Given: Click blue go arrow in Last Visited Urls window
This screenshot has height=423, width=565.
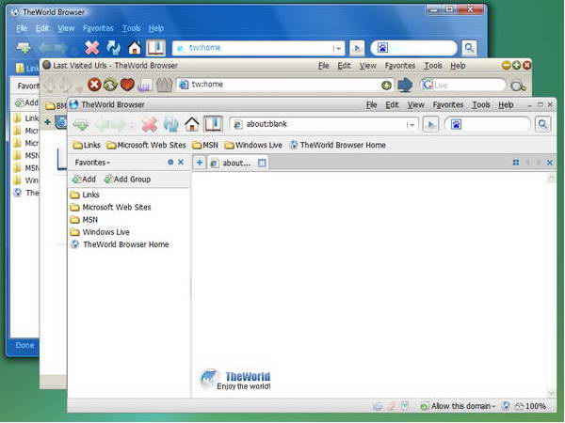Looking at the screenshot, I should click(x=405, y=85).
